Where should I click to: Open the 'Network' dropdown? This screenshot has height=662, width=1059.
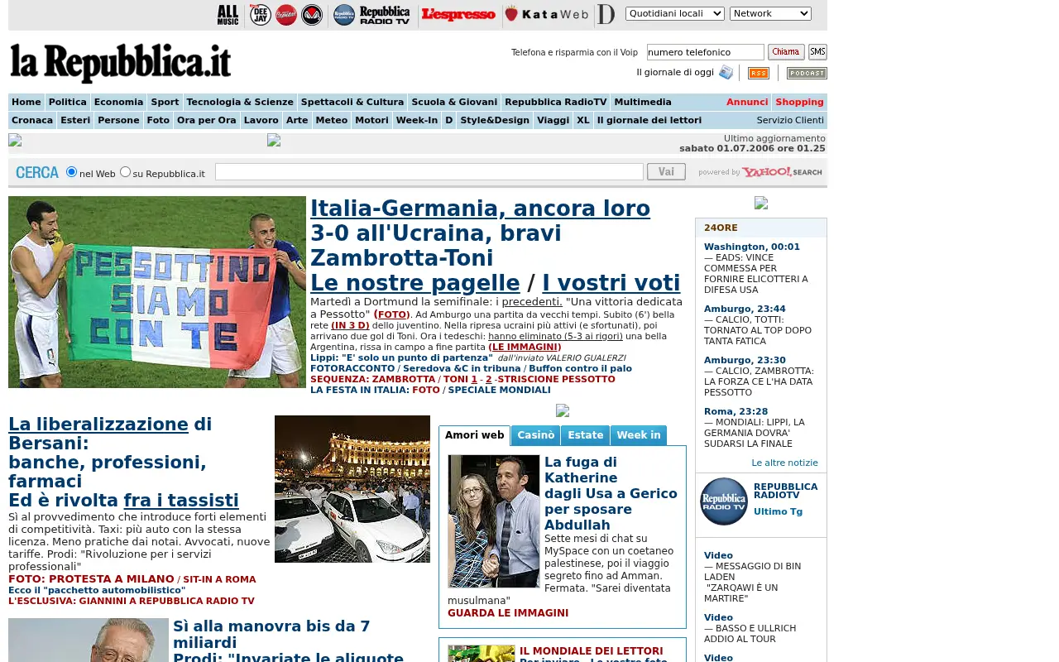click(x=770, y=13)
